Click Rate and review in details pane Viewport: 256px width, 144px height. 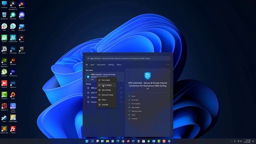136,111
